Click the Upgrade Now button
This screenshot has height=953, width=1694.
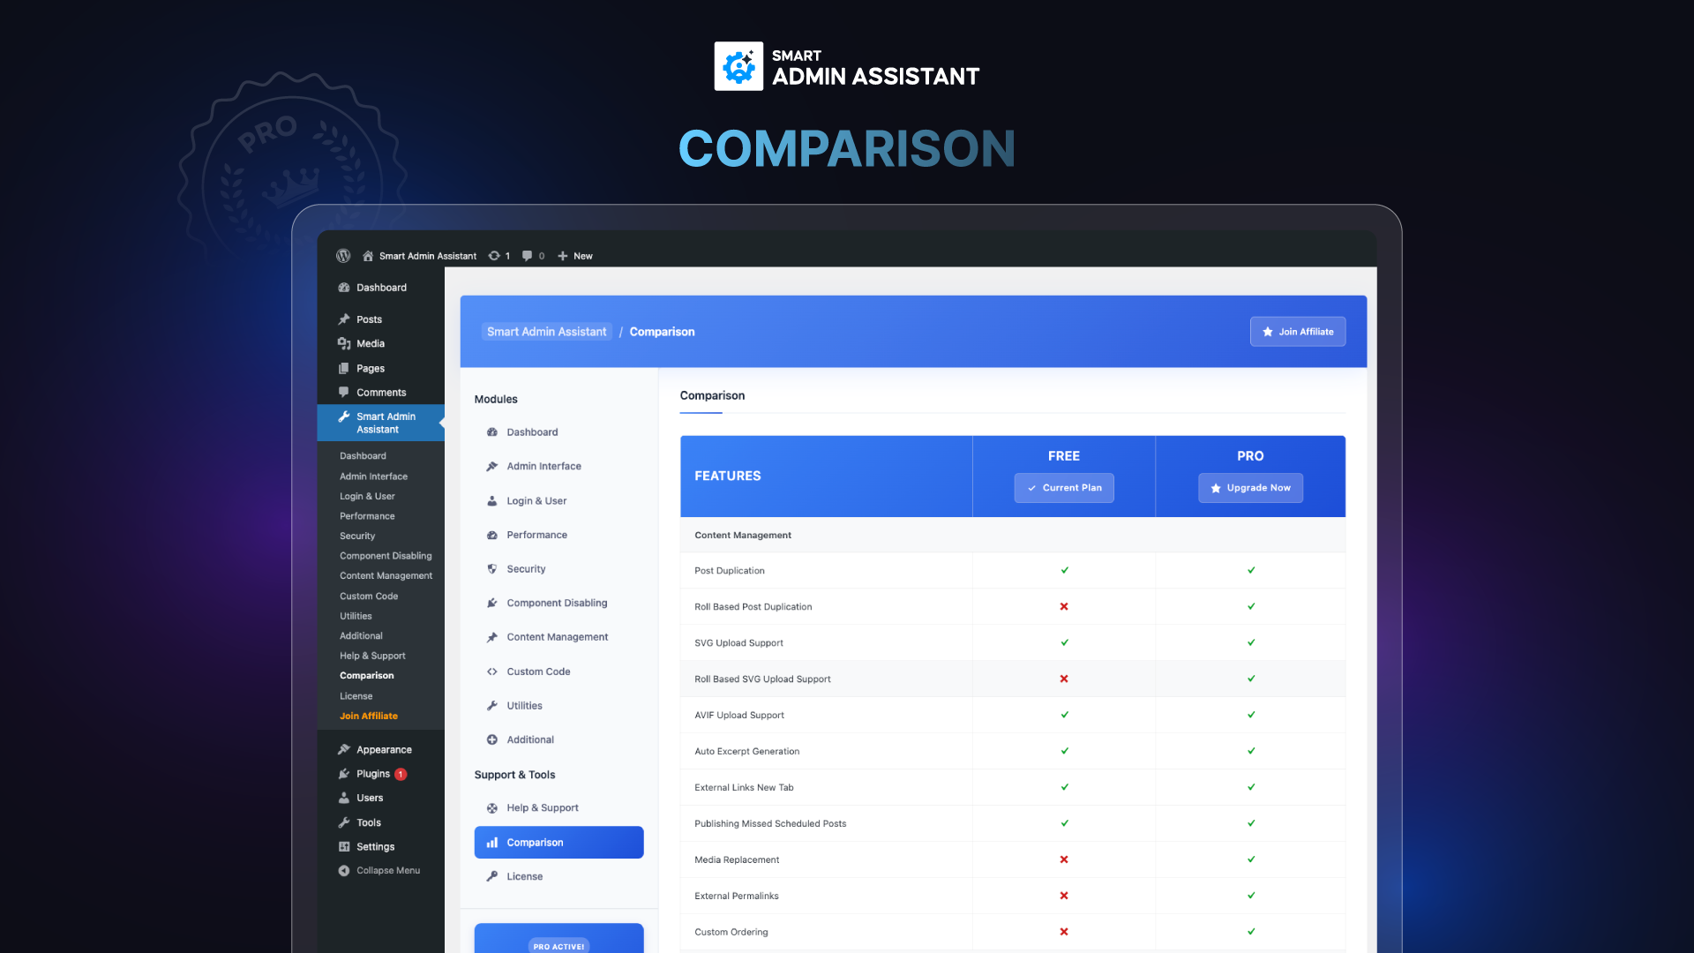click(x=1250, y=488)
